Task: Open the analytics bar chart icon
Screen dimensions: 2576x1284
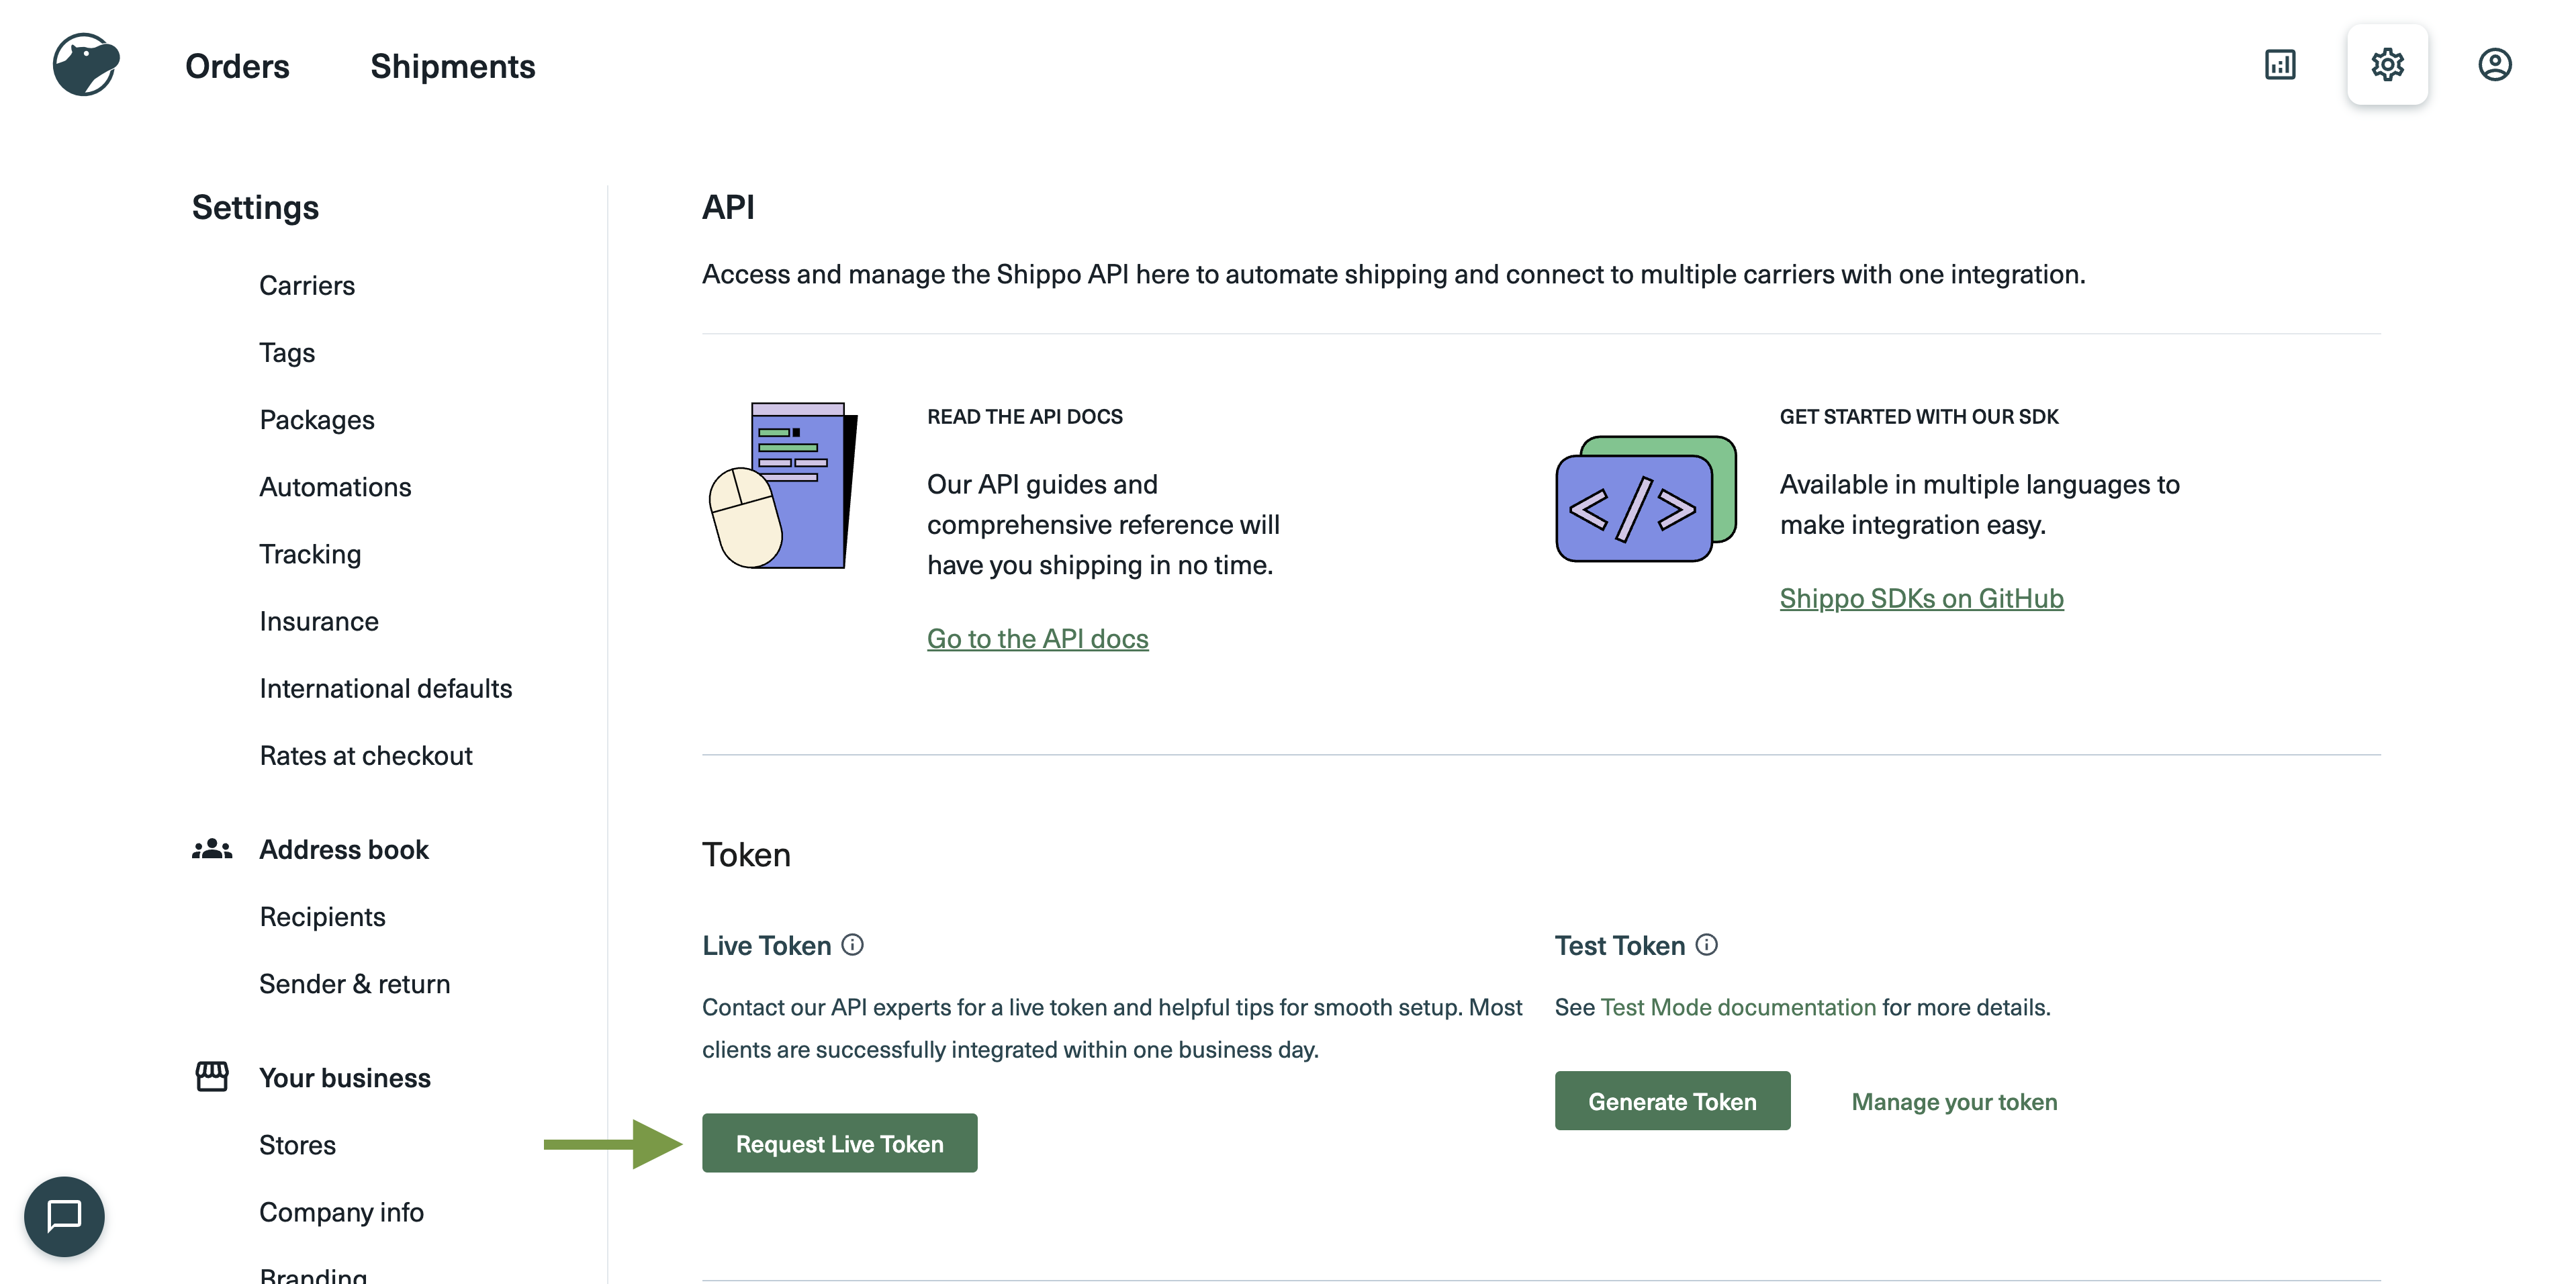Action: (x=2281, y=64)
